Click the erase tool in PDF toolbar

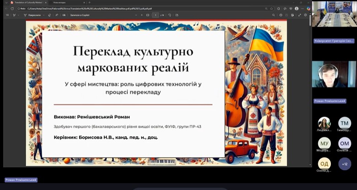pos(49,15)
